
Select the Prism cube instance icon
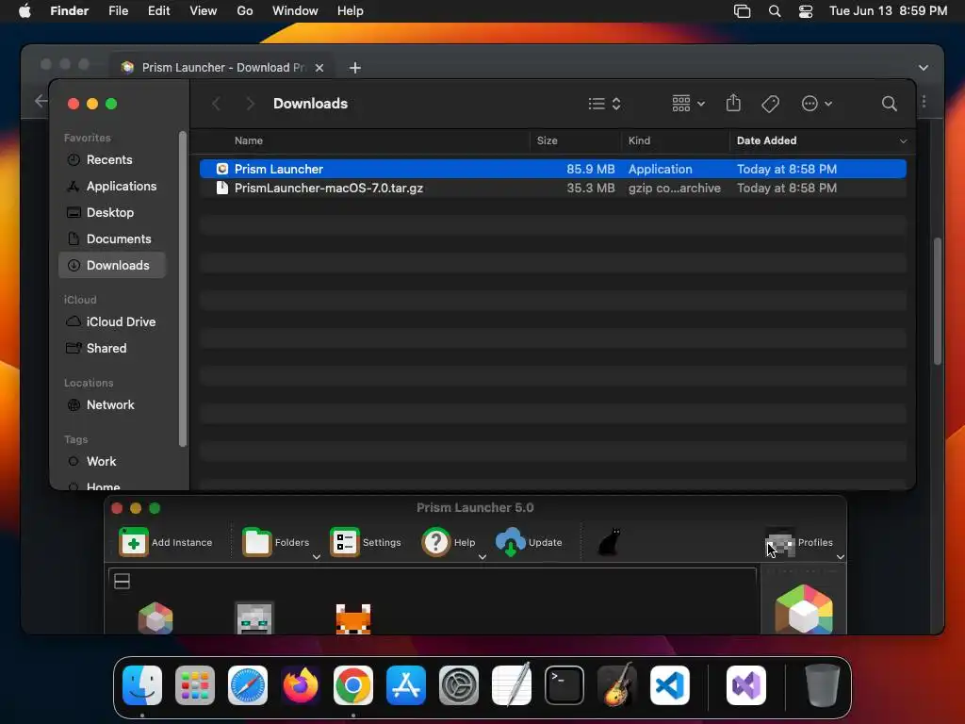point(155,618)
